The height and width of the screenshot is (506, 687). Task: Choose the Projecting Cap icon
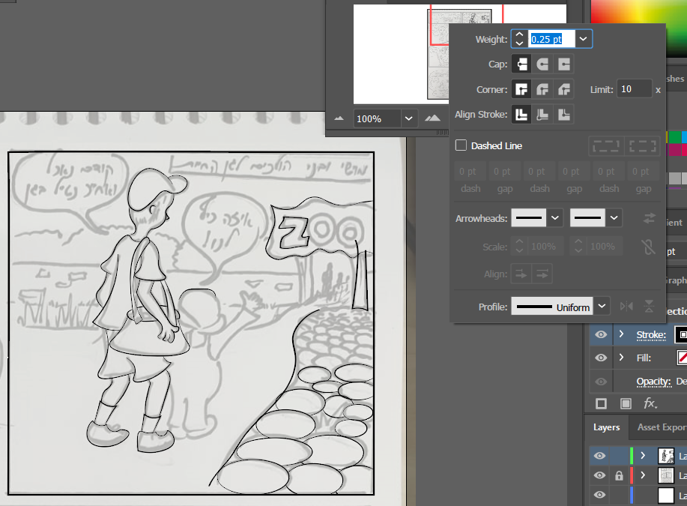pyautogui.click(x=564, y=64)
